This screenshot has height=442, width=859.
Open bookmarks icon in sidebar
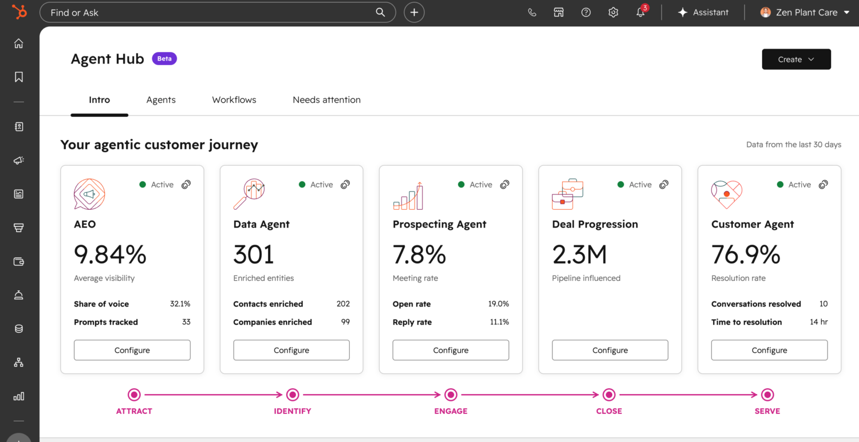point(19,77)
